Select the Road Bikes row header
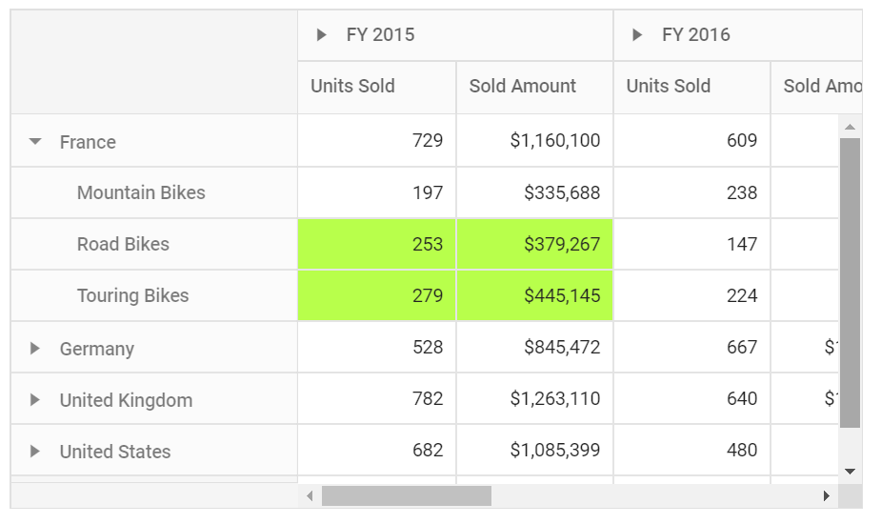The width and height of the screenshot is (881, 524). click(154, 244)
